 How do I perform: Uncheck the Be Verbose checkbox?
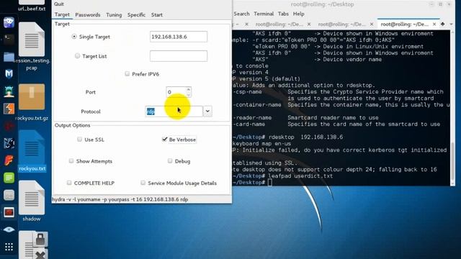[x=165, y=139]
